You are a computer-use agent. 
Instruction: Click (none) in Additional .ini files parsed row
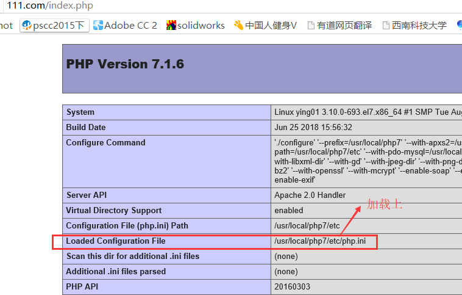pos(286,272)
